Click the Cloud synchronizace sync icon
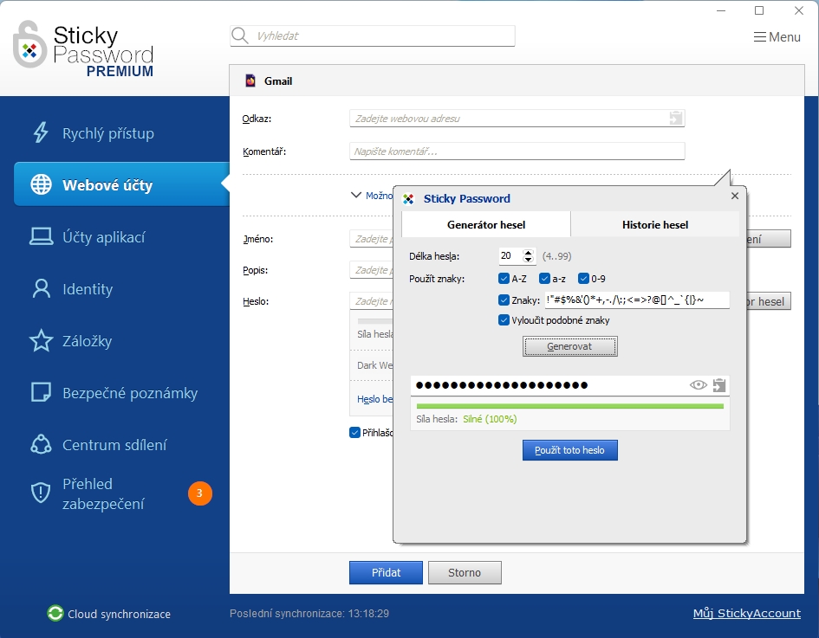The width and height of the screenshot is (819, 638). pyautogui.click(x=55, y=614)
